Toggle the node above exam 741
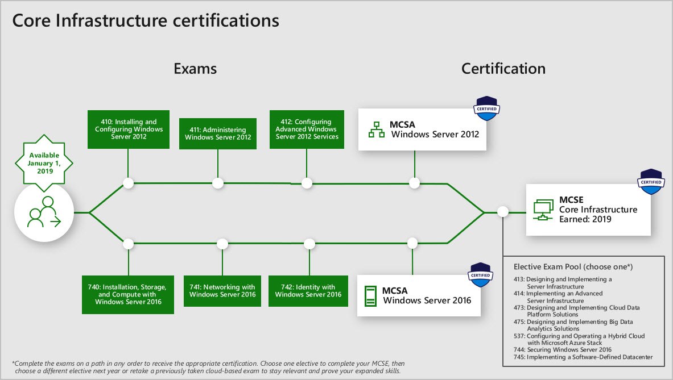 pyautogui.click(x=222, y=244)
